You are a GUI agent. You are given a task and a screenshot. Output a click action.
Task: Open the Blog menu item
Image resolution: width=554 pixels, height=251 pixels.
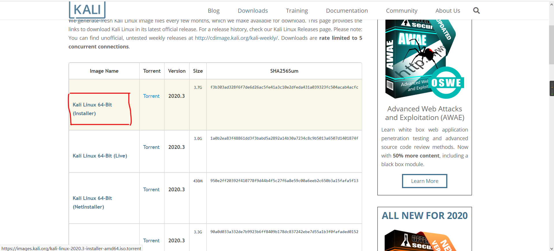click(x=214, y=11)
